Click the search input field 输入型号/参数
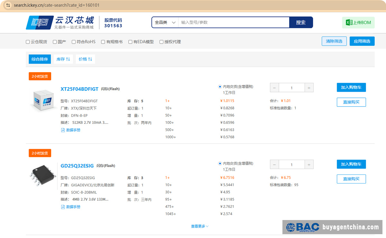Screen dimensions: 386x238 (234, 22)
